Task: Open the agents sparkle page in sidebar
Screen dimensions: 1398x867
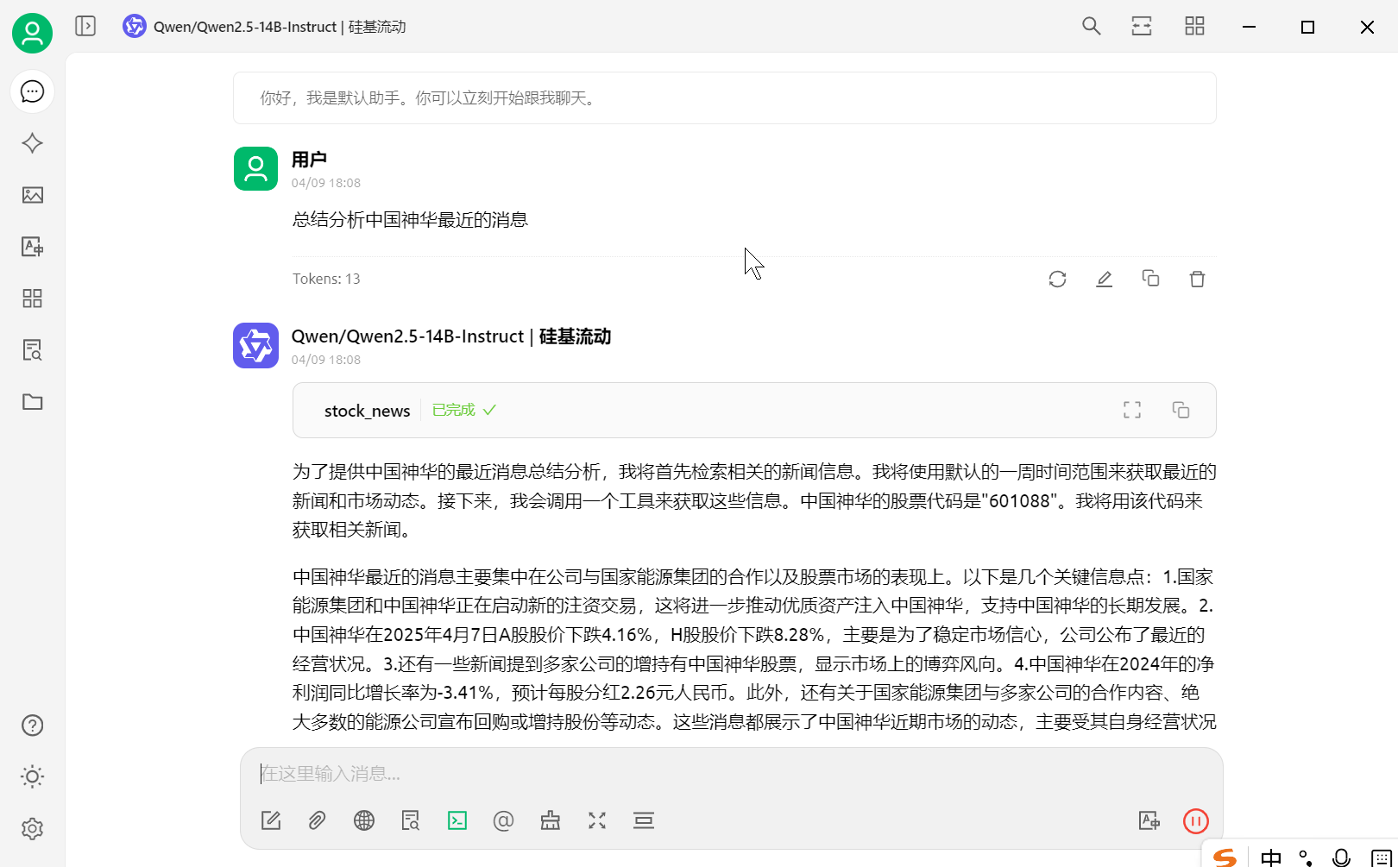Action: click(32, 143)
